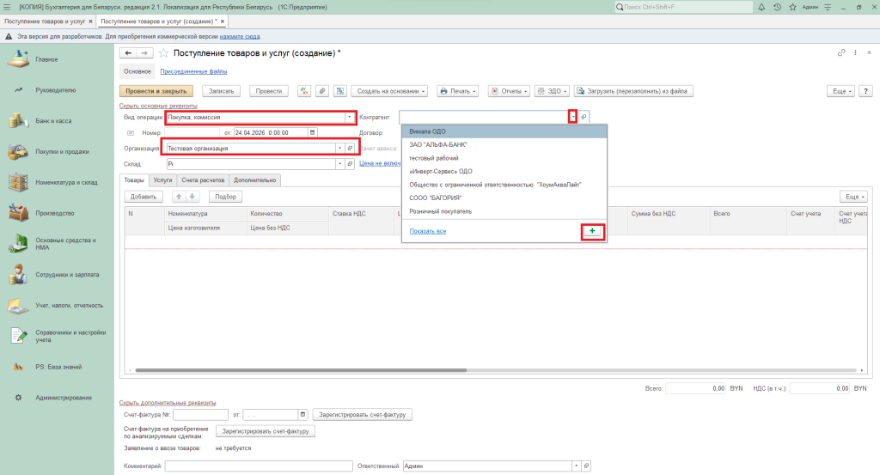Viewport: 880px width, 475px height.
Task: Click the Провести и закрыть button
Action: click(156, 91)
